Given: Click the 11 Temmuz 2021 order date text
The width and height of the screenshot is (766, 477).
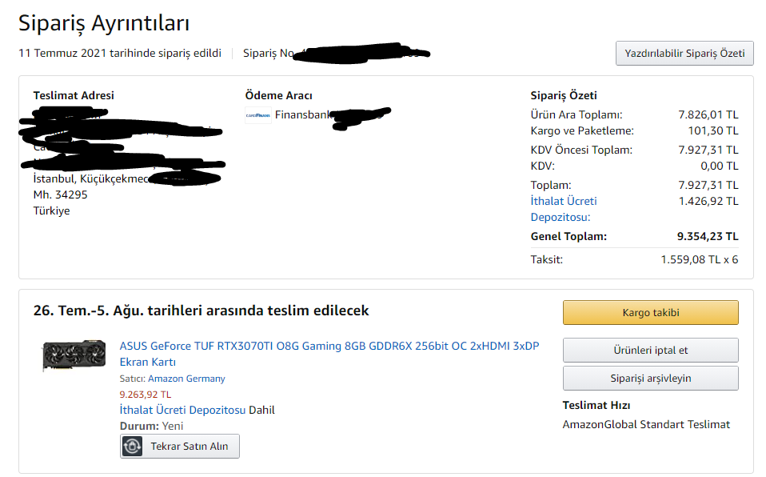Looking at the screenshot, I should (120, 54).
